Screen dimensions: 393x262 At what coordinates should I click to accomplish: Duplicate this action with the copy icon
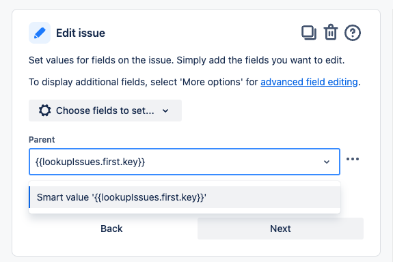309,33
